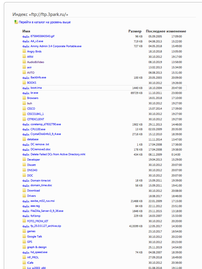Screen dimensions: 202x269
Task: Click the 'Последнее изменение' column header
Action: point(166,31)
